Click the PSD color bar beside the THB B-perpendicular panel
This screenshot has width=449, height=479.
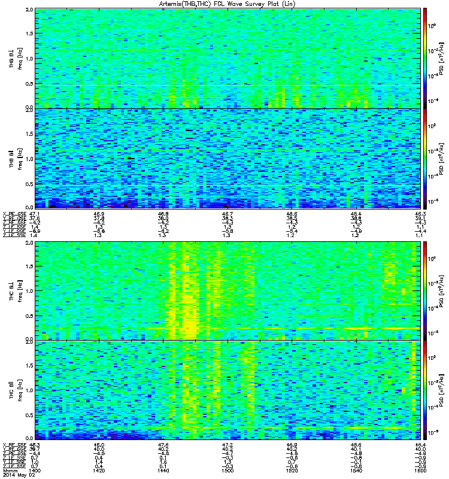coord(425,58)
